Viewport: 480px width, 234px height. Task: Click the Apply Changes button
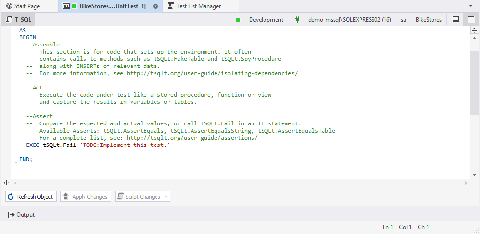point(86,197)
